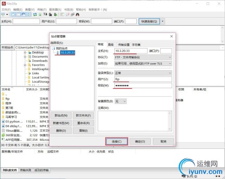Click the 删除(D) button
Image resolution: width=225 pixels, height=179 pixels.
pos(61,130)
